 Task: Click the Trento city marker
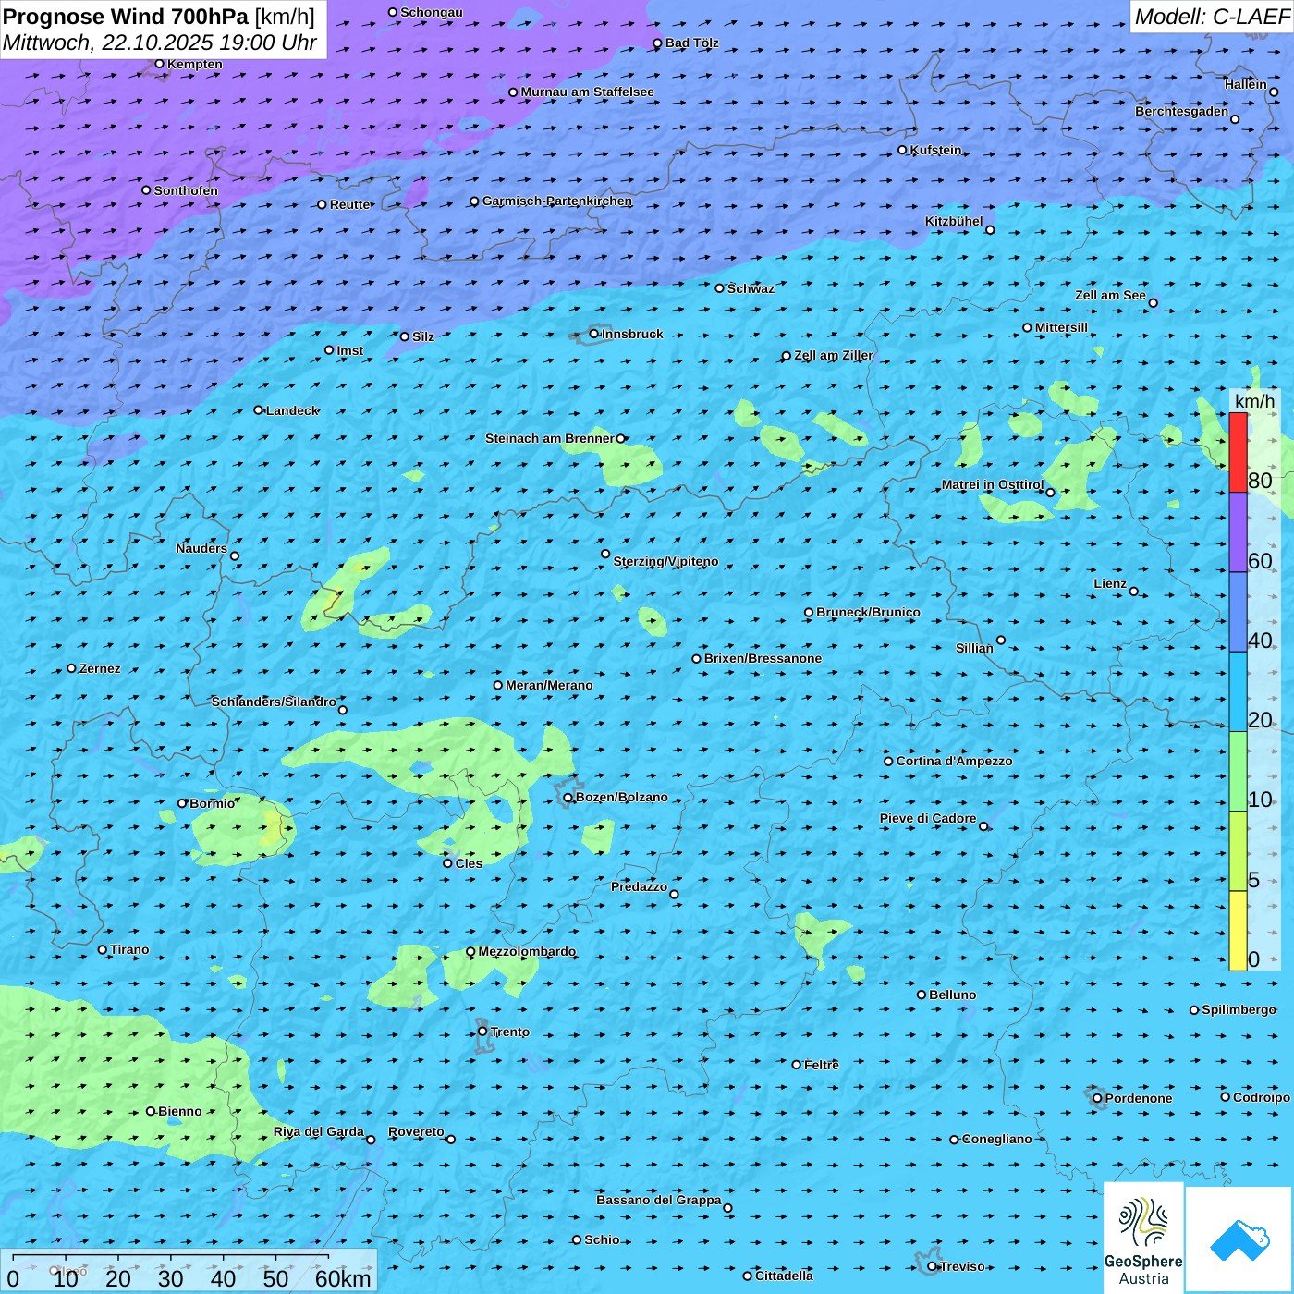click(482, 1032)
